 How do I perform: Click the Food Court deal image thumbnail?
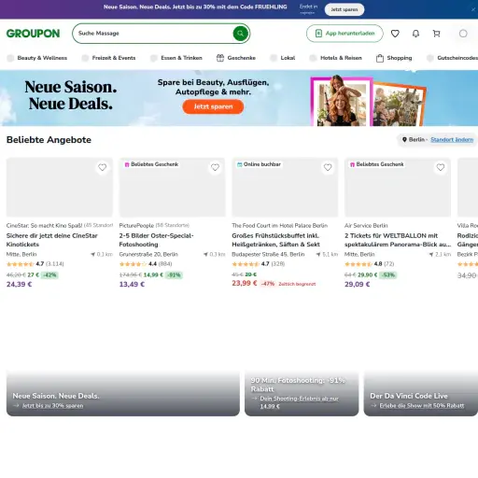click(x=285, y=188)
